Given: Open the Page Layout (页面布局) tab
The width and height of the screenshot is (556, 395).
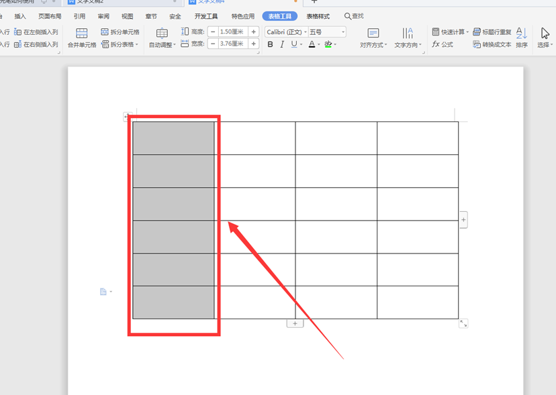Looking at the screenshot, I should coord(50,16).
